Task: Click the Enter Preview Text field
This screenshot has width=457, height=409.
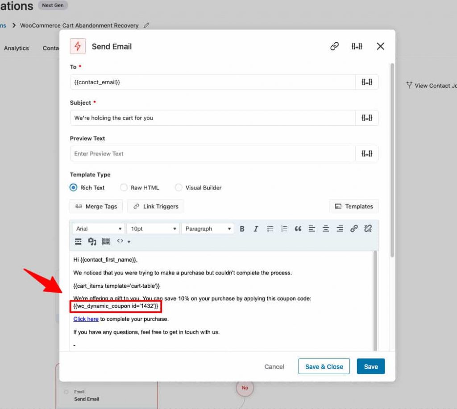Action: click(213, 154)
